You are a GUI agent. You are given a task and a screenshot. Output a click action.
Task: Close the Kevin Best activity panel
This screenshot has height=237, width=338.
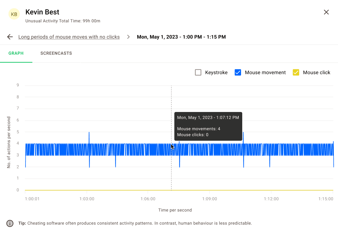[326, 12]
